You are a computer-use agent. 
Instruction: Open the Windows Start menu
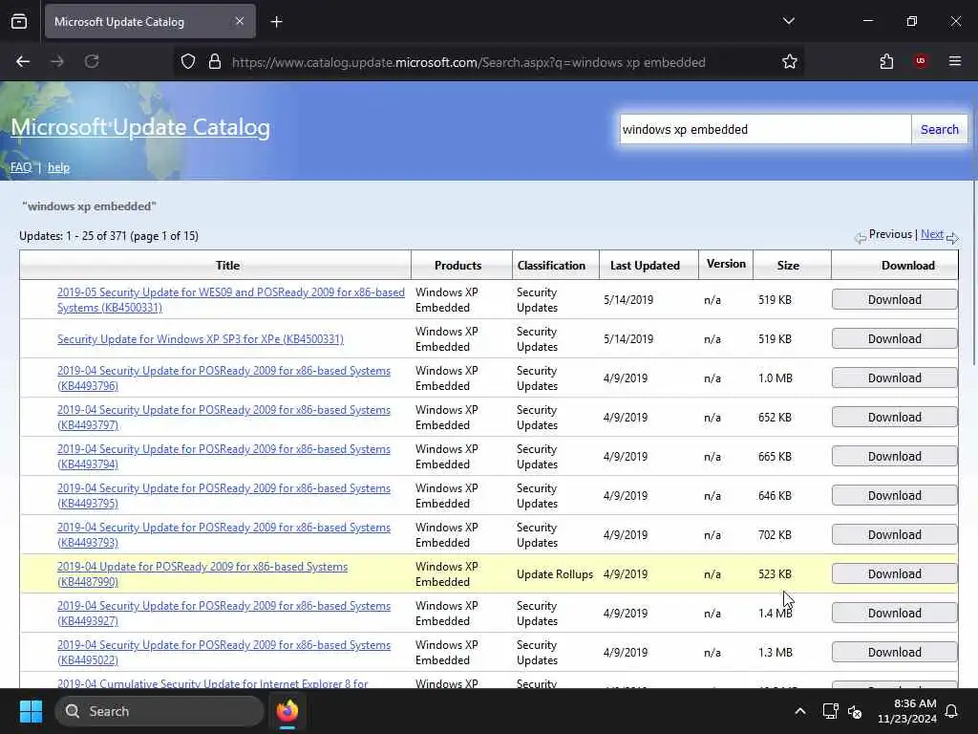click(31, 711)
